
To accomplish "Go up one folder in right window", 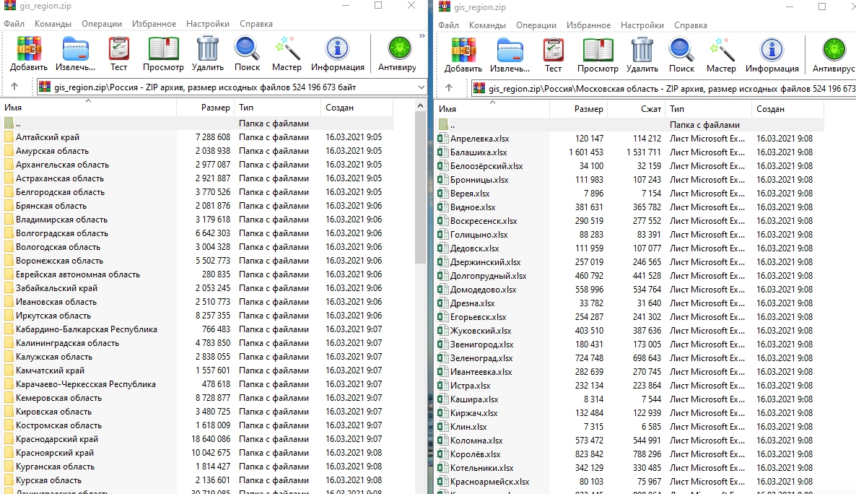I will [x=449, y=87].
